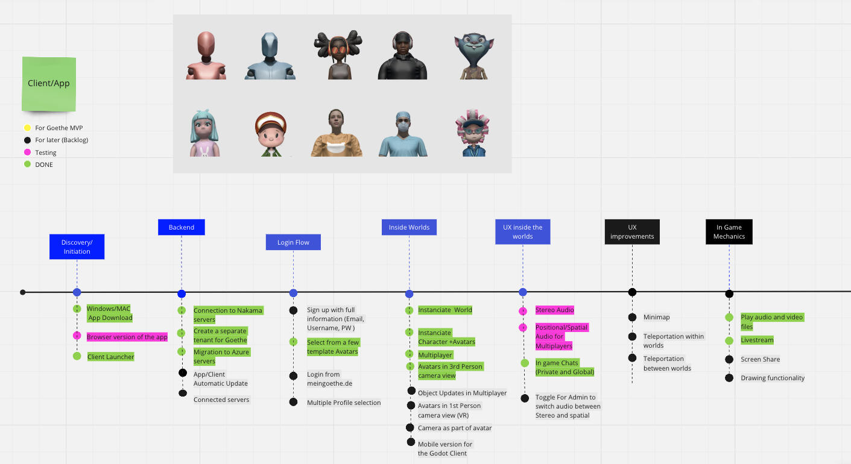The image size is (851, 464).
Task: Choose the avatar with headphones and hoodie
Action: click(402, 55)
